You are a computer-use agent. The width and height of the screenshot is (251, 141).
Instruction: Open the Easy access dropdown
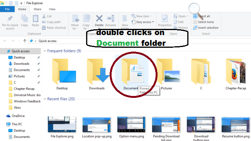tap(142, 22)
